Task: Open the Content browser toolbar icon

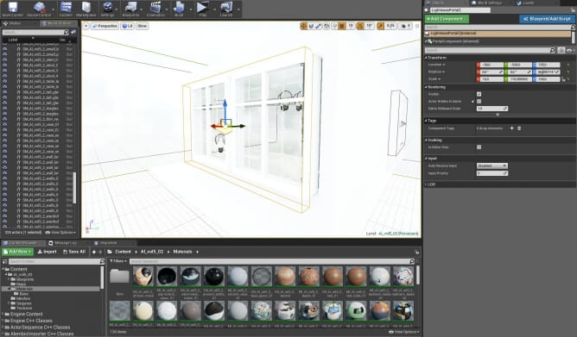Action: coord(66,9)
